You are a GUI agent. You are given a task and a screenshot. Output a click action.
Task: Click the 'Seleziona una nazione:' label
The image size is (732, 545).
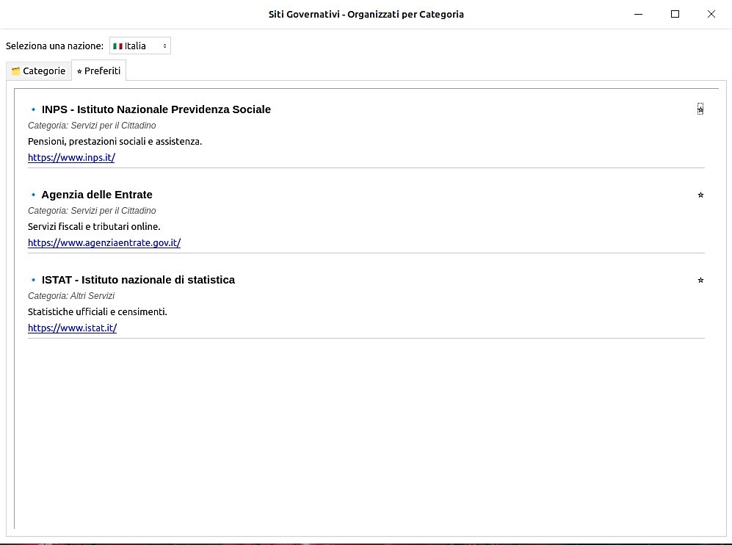click(x=54, y=46)
